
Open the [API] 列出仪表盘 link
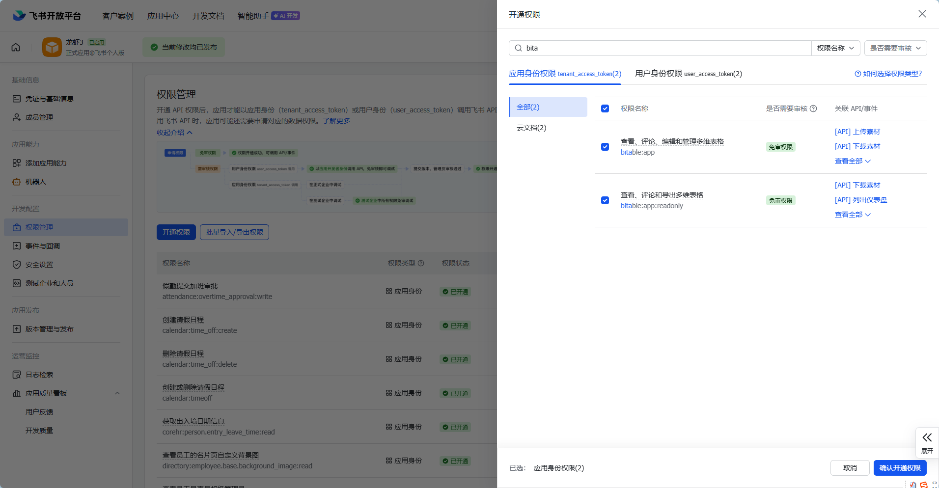tap(861, 200)
